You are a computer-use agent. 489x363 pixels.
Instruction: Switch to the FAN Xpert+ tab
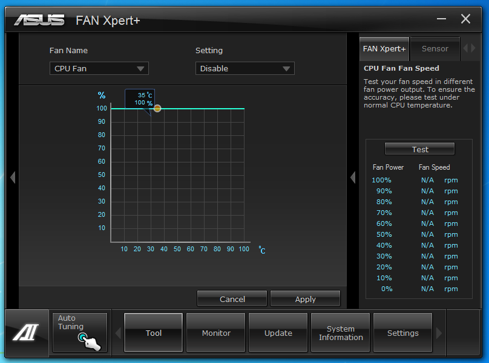point(384,49)
